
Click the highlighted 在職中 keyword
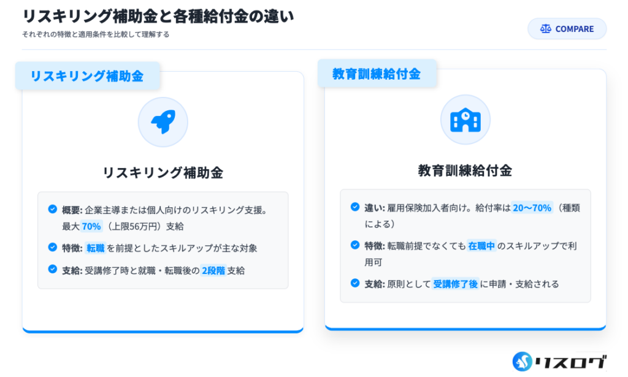click(481, 246)
